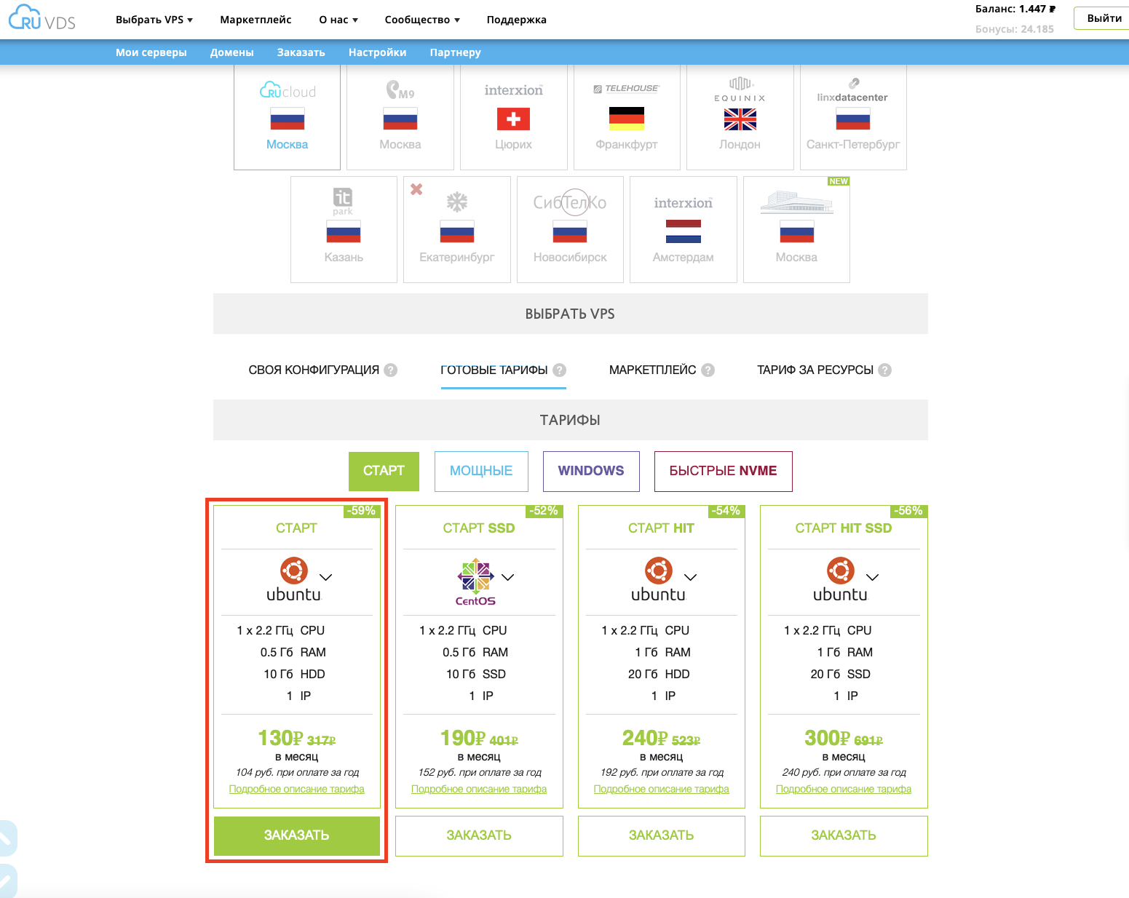Click Заказать for СТАРТ HIT SSD plan
The image size is (1129, 898).
(844, 835)
